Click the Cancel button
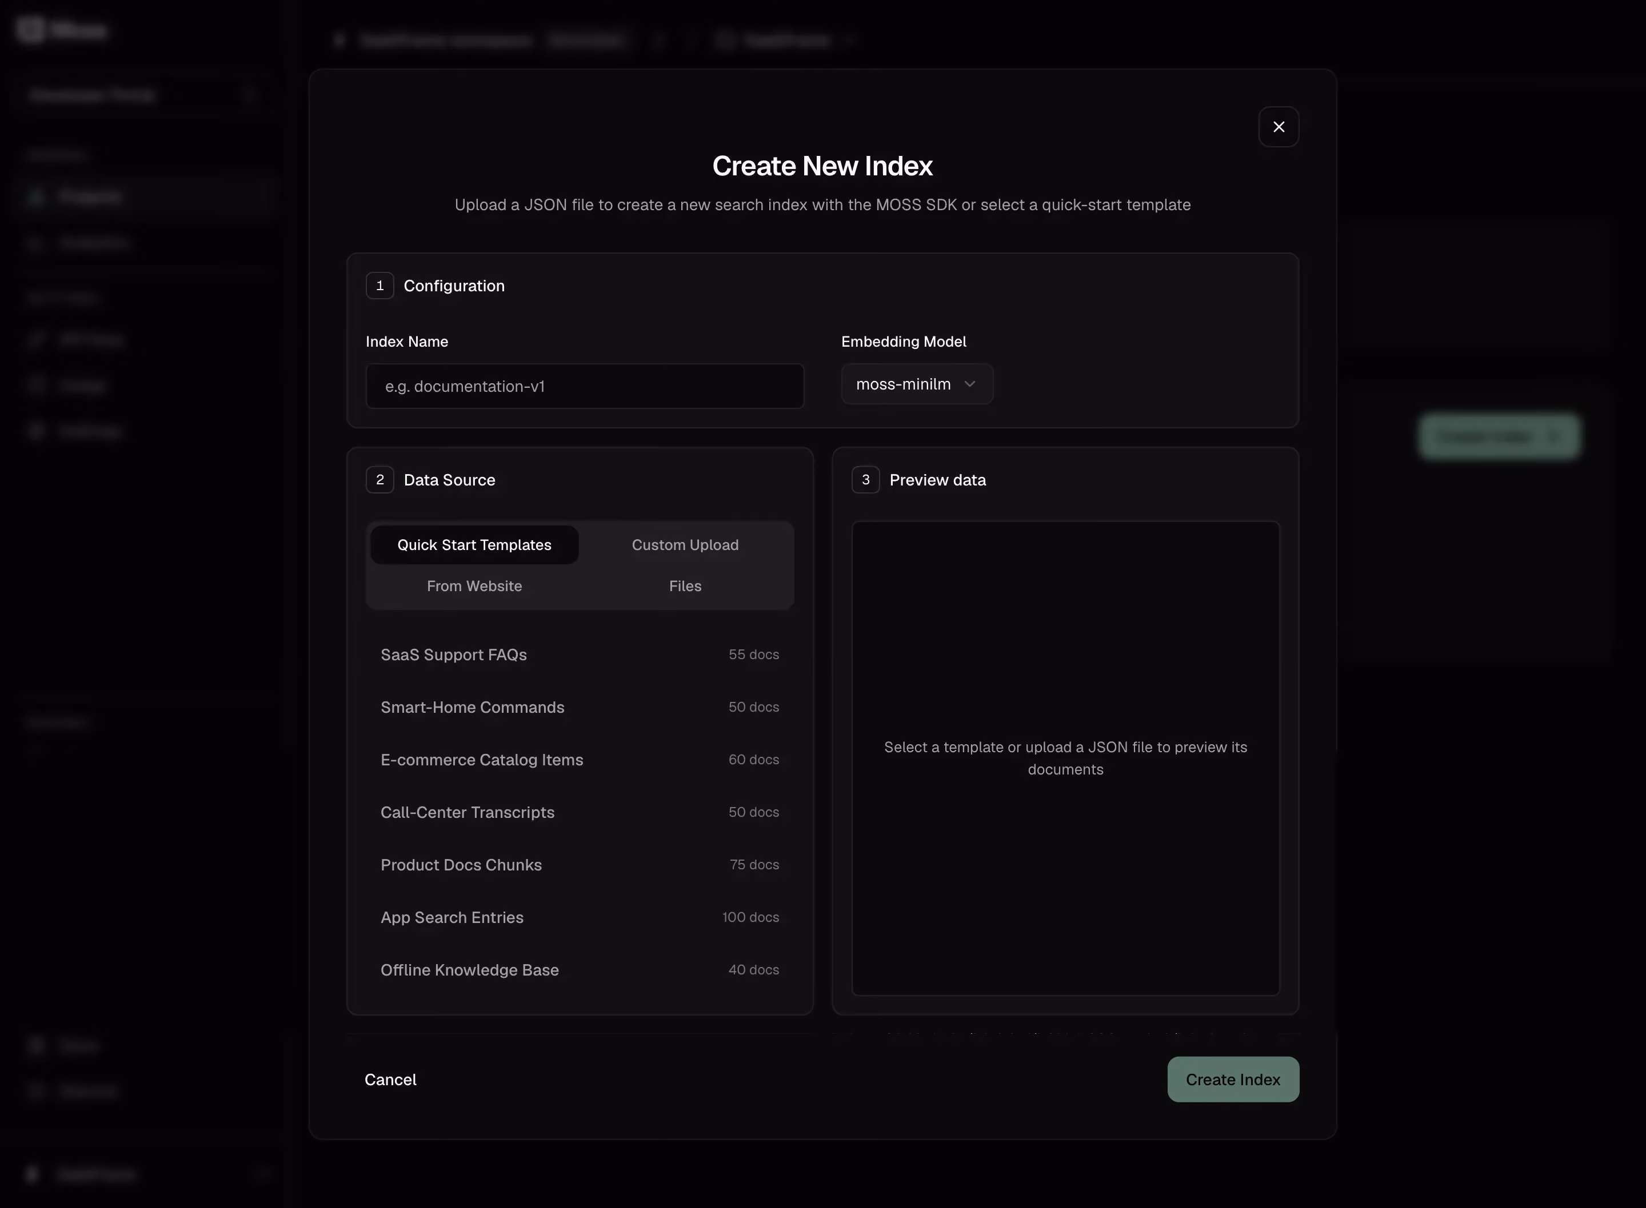This screenshot has width=1646, height=1208. click(x=391, y=1079)
